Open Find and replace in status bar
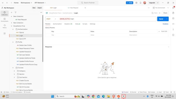The image size is (176, 99). [x=17, y=92]
